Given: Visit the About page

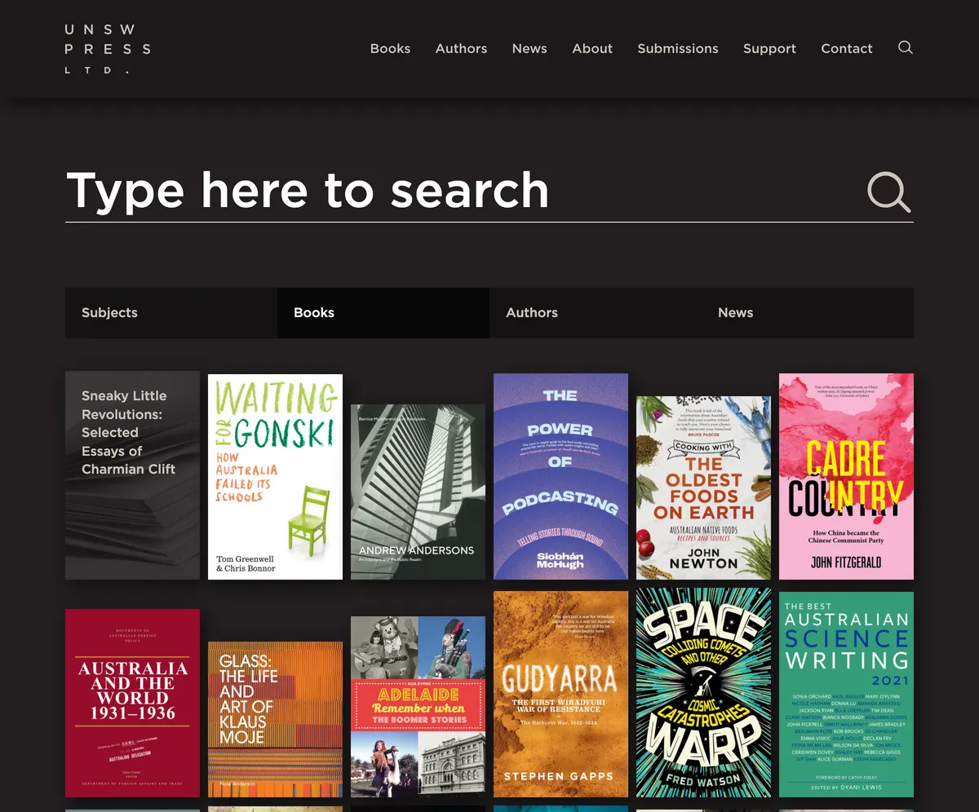Looking at the screenshot, I should (592, 49).
